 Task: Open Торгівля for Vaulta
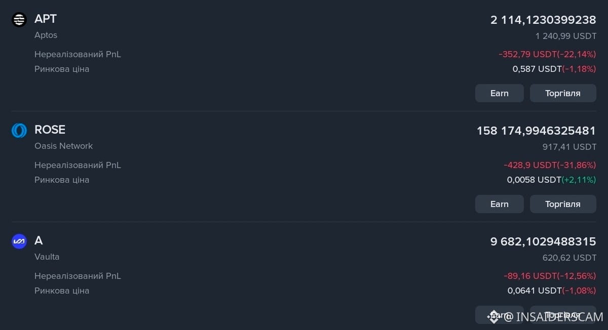tap(563, 315)
